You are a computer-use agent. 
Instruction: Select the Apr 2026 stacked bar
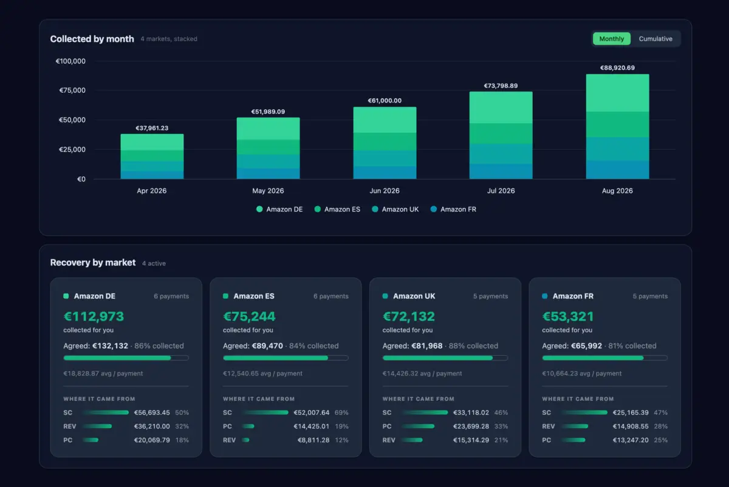[x=152, y=156]
